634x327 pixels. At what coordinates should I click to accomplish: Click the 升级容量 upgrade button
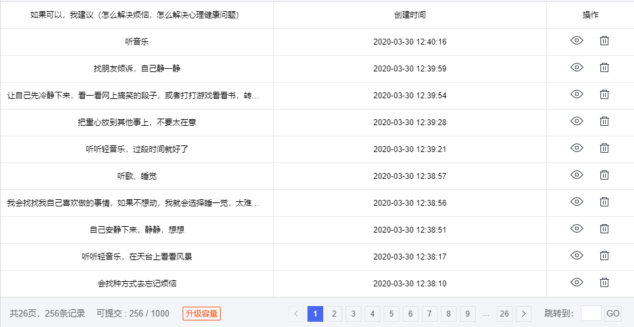click(201, 314)
